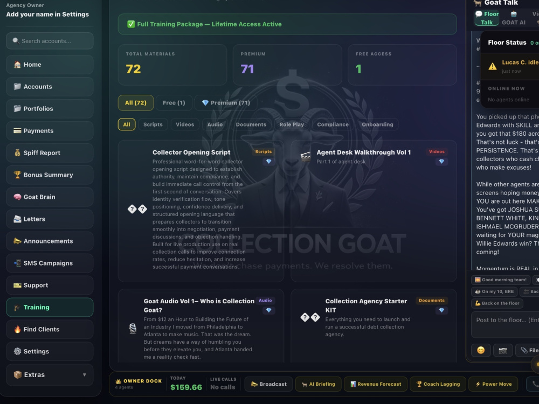Viewport: 539px width, 404px height.
Task: Click premium diamond on Collector Opening Script
Action: click(x=268, y=162)
